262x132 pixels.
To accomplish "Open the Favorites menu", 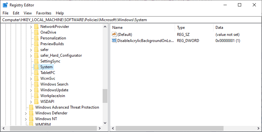I will click(x=44, y=13).
